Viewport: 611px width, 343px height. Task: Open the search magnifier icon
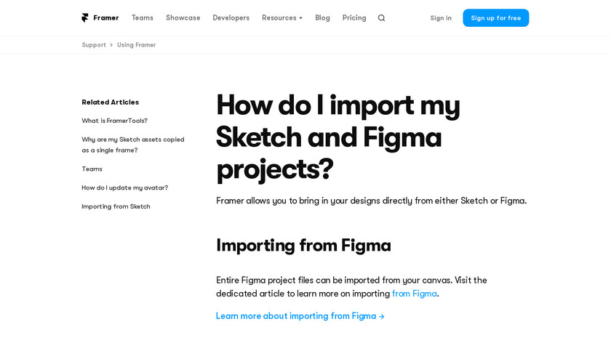click(x=382, y=17)
